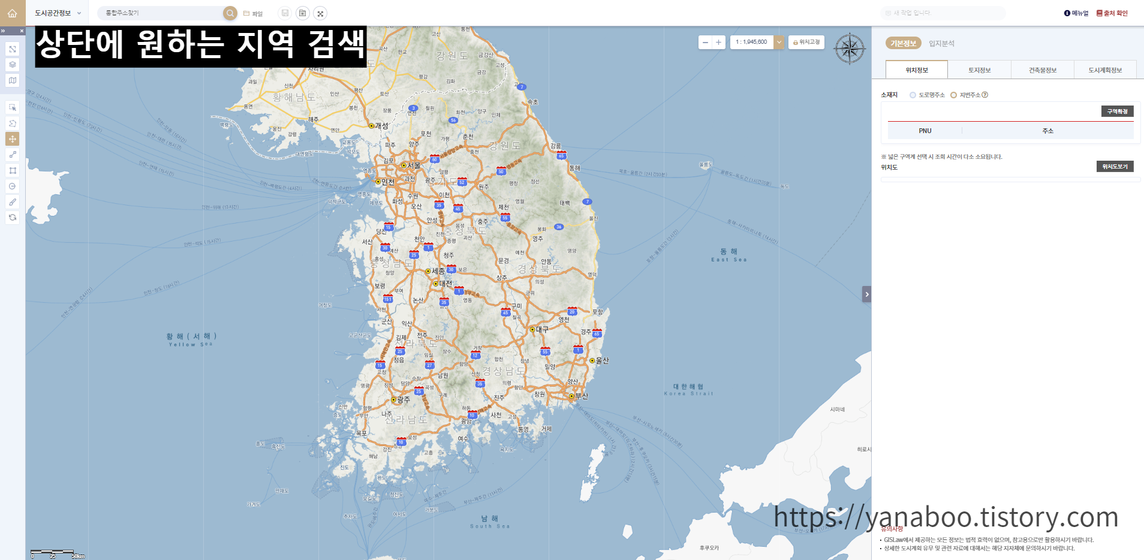Select the circle radius measure tool
Screen dimensions: 1144x560
pos(13,186)
